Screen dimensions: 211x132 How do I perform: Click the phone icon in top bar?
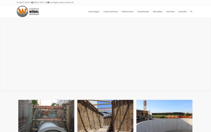pyautogui.click(x=18, y=2)
